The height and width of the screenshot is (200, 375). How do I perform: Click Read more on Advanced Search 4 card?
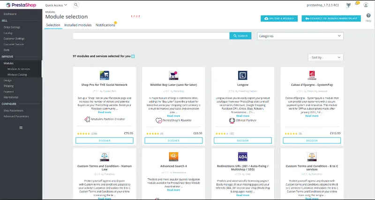[173, 190]
